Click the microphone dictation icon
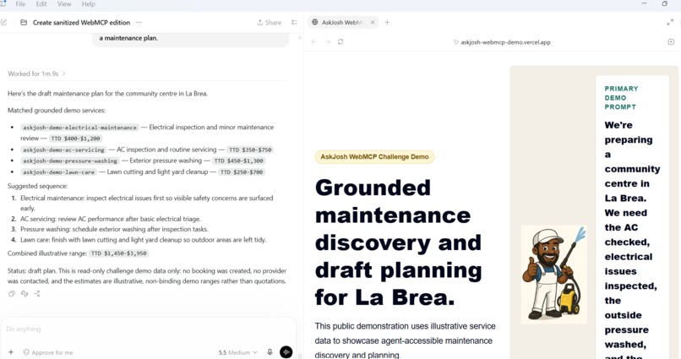The width and height of the screenshot is (681, 359). pos(270,352)
